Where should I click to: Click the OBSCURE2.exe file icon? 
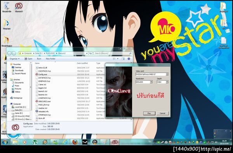point(37,101)
